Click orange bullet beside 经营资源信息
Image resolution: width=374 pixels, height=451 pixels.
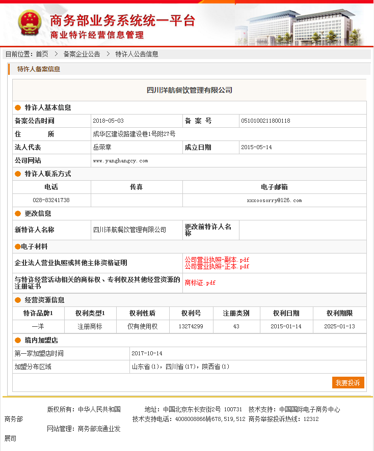point(18,300)
